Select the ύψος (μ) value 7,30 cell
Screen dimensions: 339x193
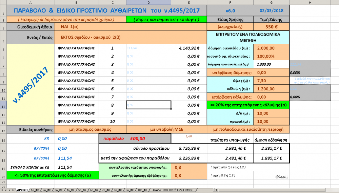click(271, 81)
